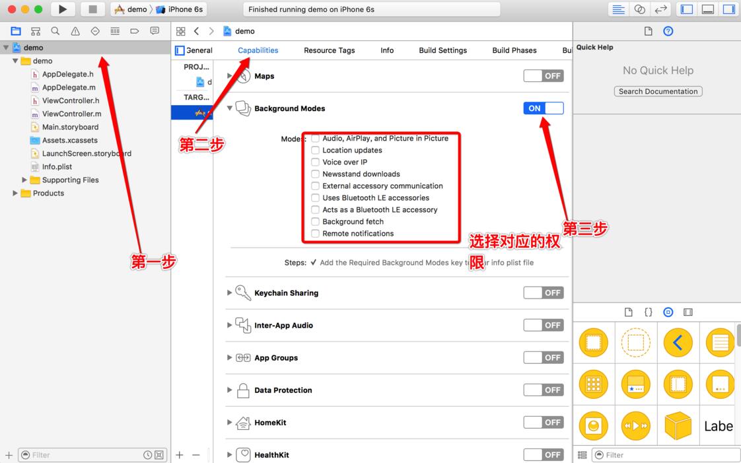
Task: Switch to the Build Phases tab
Action: (x=514, y=50)
